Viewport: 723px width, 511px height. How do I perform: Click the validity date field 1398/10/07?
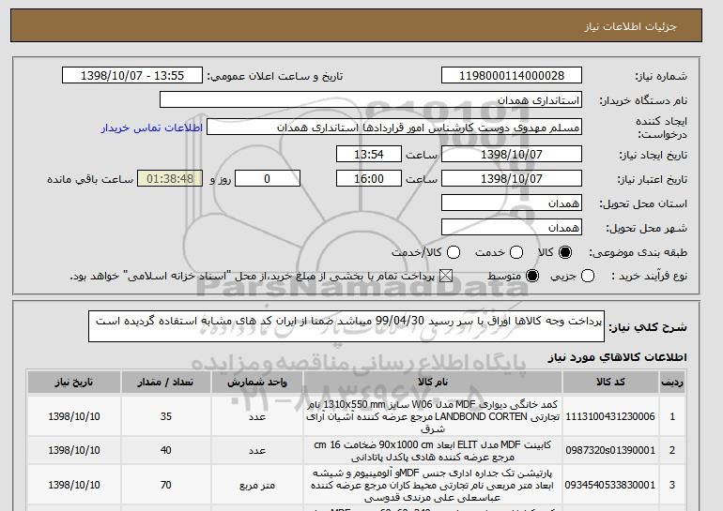pos(512,179)
